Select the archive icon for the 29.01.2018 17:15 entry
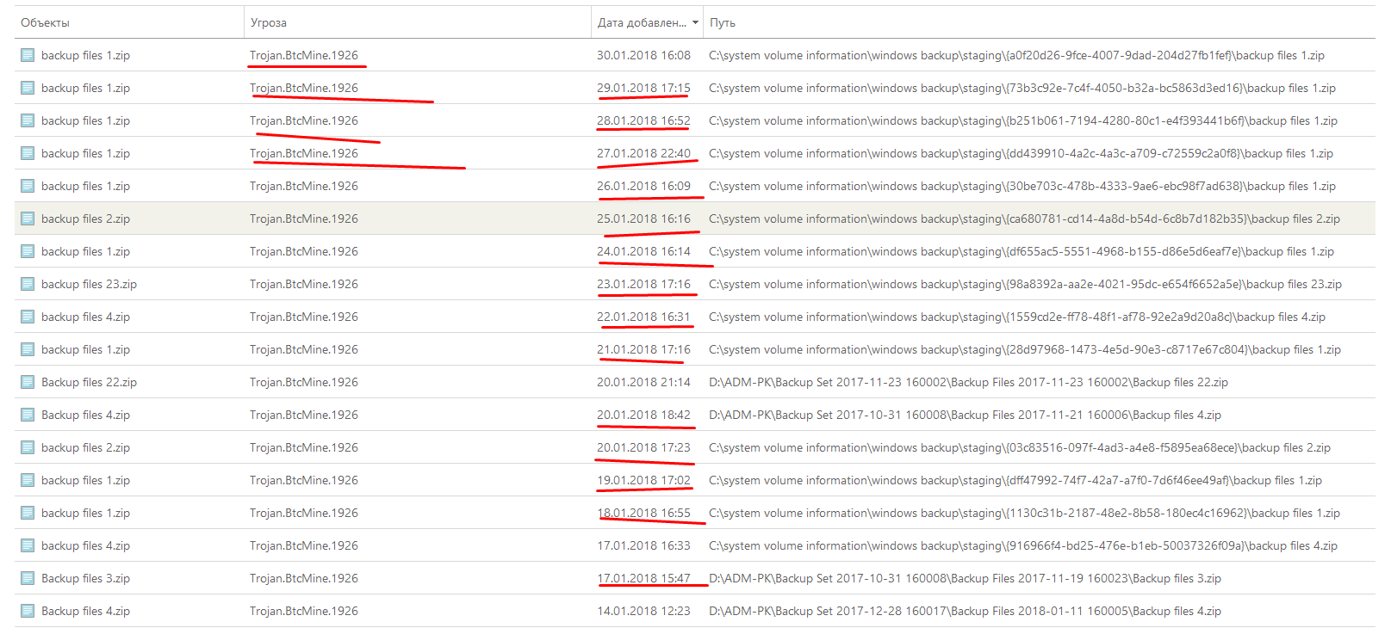The image size is (1391, 628). tap(28, 88)
